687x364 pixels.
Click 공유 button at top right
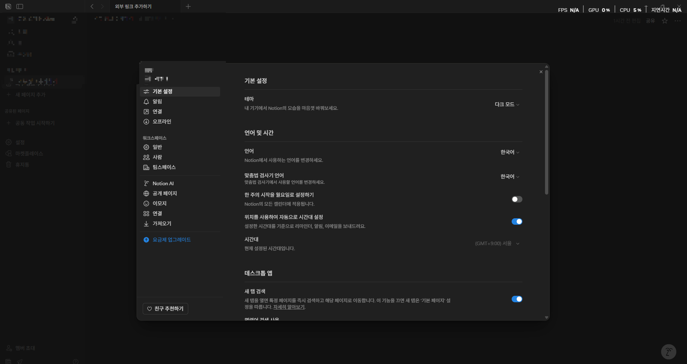click(650, 21)
